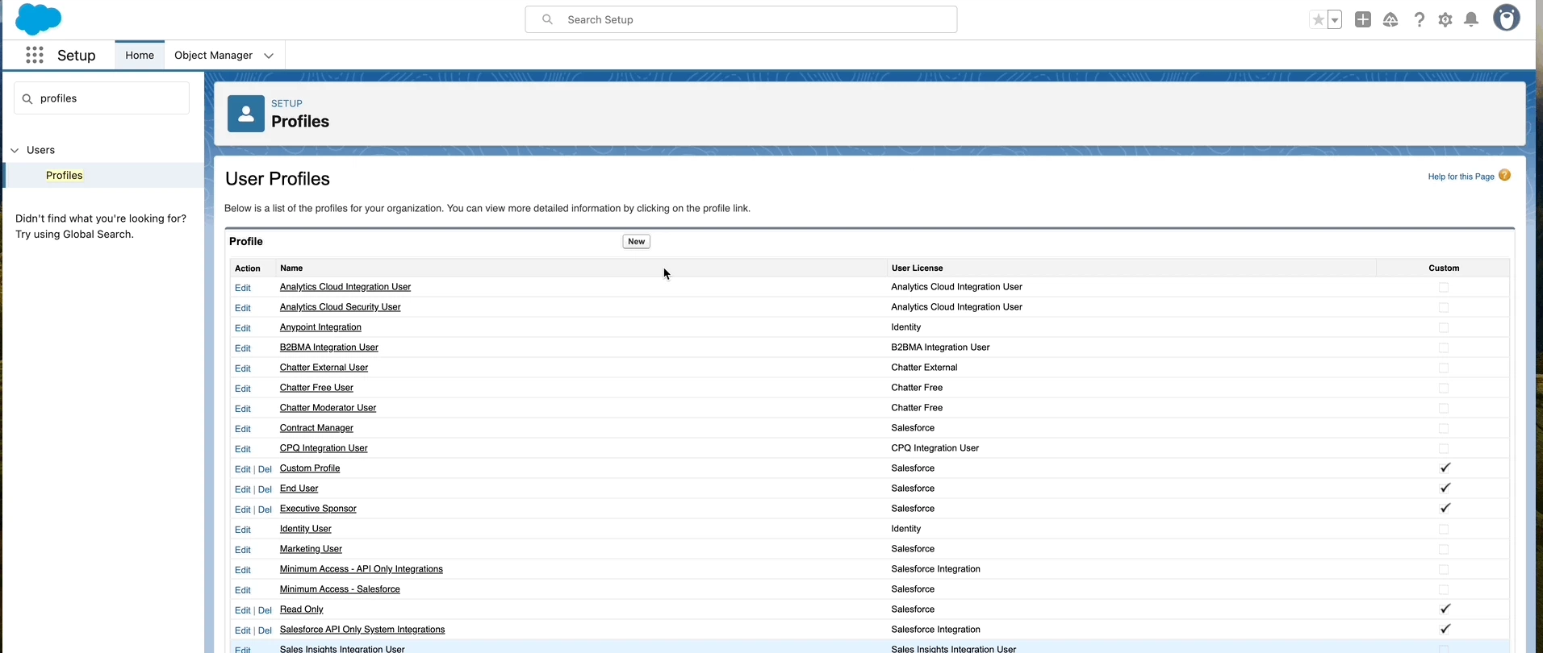
Task: Open the global actions plus icon
Action: 1363,20
